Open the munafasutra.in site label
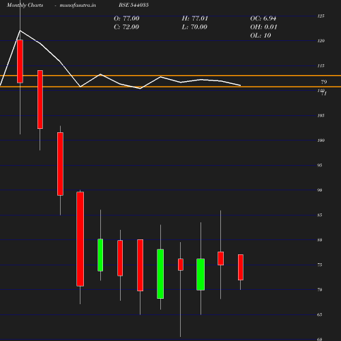341x341 pixels. [x=78, y=5]
